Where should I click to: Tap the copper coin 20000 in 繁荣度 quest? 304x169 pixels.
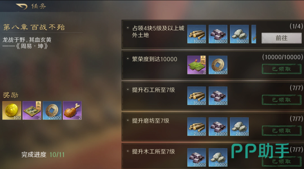pyautogui.click(x=218, y=65)
